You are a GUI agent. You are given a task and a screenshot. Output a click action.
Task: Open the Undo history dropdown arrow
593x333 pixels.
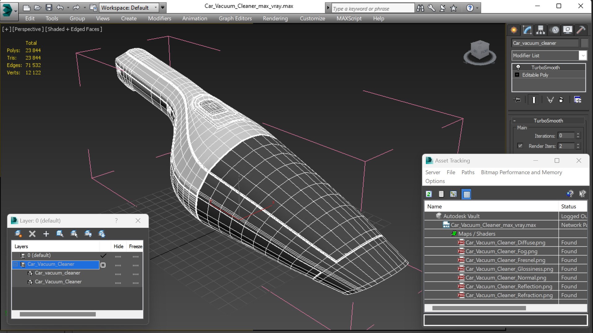click(x=68, y=8)
